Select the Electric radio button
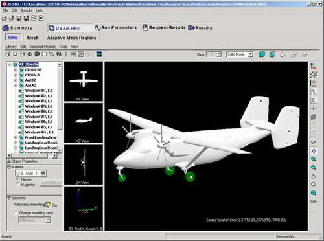Screen dimensions: 324x241 pos(17,179)
